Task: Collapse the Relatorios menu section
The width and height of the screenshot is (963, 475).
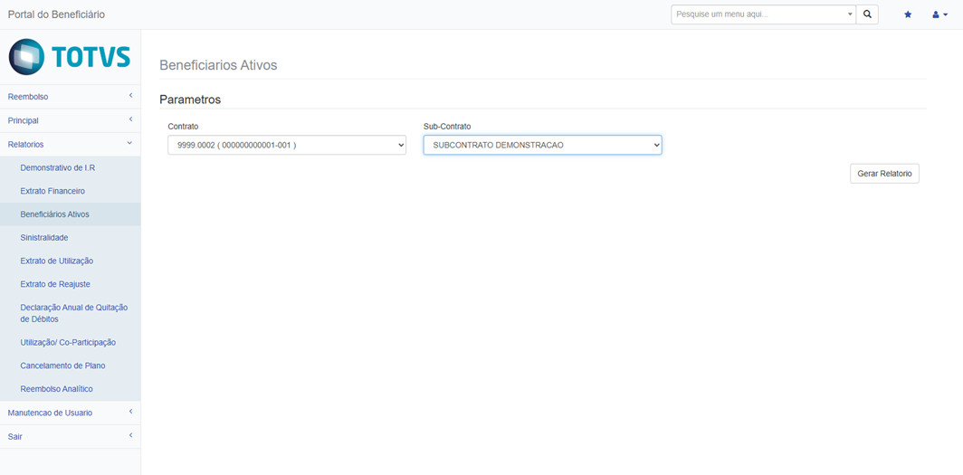Action: 70,144
